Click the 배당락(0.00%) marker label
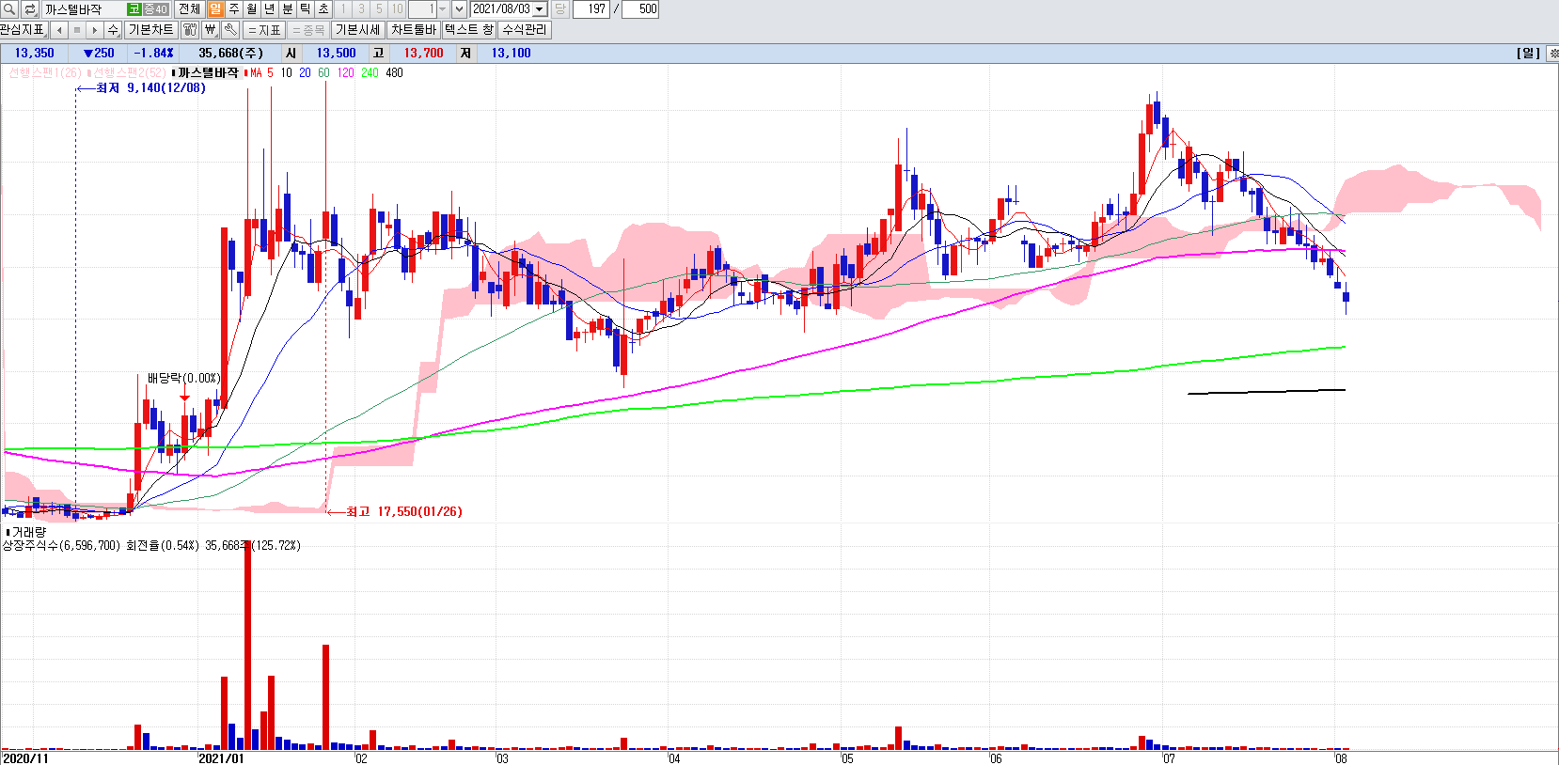Image resolution: width=1559 pixels, height=765 pixels. 183,379
